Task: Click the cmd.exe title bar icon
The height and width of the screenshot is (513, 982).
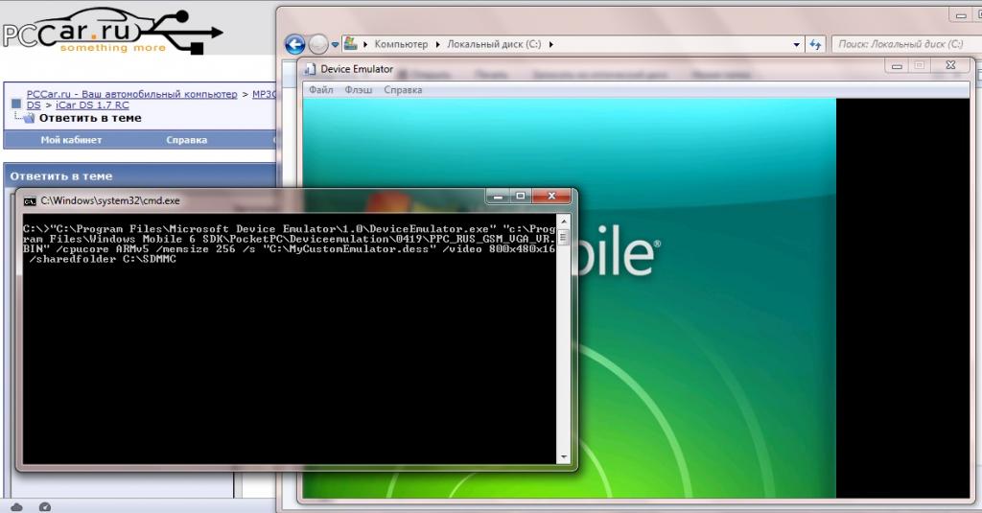Action: [x=30, y=201]
